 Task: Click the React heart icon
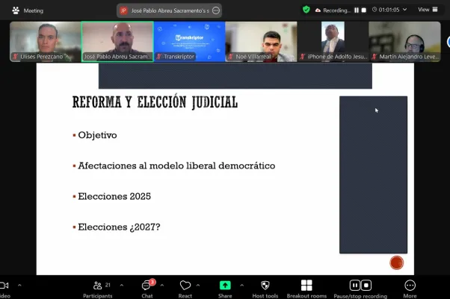(185, 286)
